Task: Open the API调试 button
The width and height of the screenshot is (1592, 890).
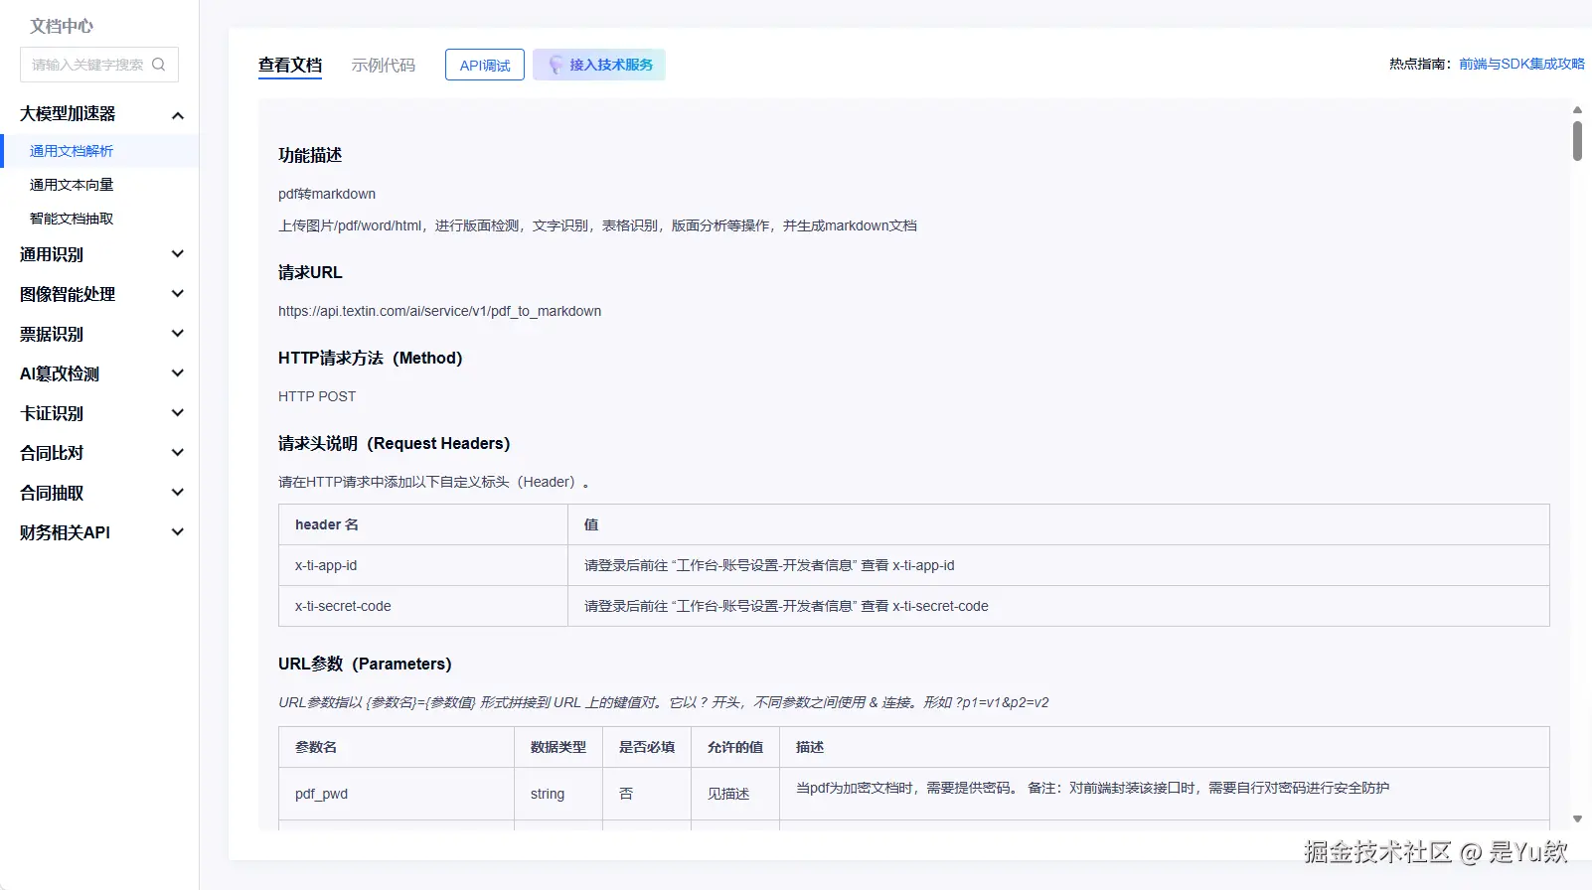Action: [x=485, y=65]
